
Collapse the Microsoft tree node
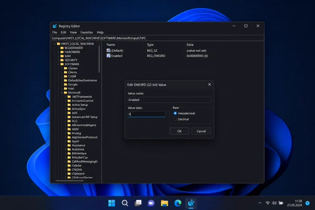pos(62,92)
